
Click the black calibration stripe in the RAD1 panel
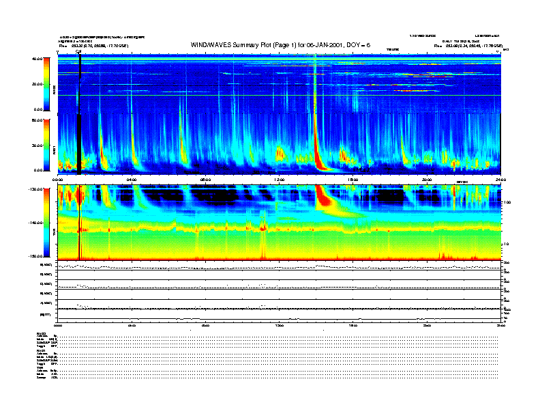(x=79, y=144)
